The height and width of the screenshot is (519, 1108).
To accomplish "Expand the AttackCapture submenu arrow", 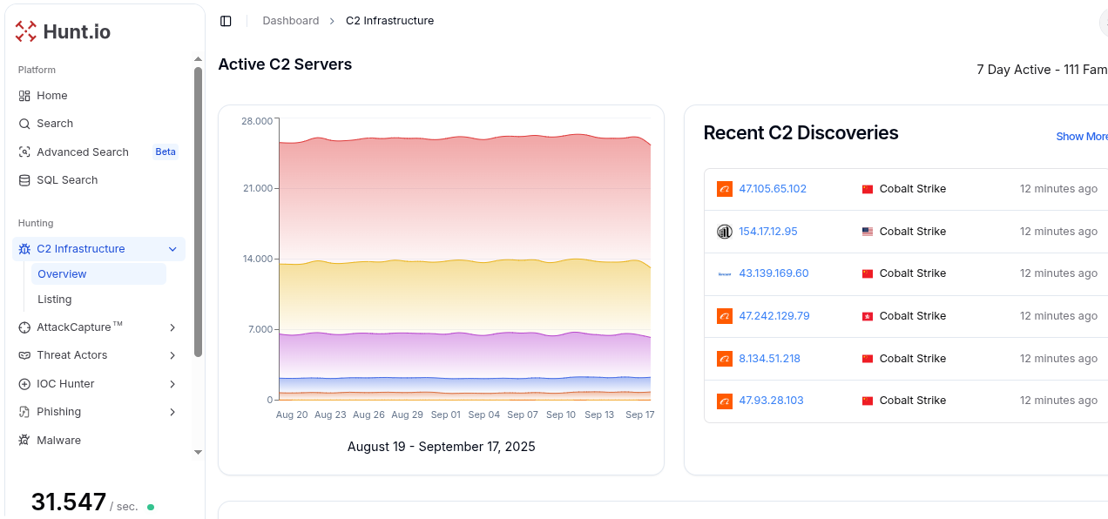I will 172,327.
